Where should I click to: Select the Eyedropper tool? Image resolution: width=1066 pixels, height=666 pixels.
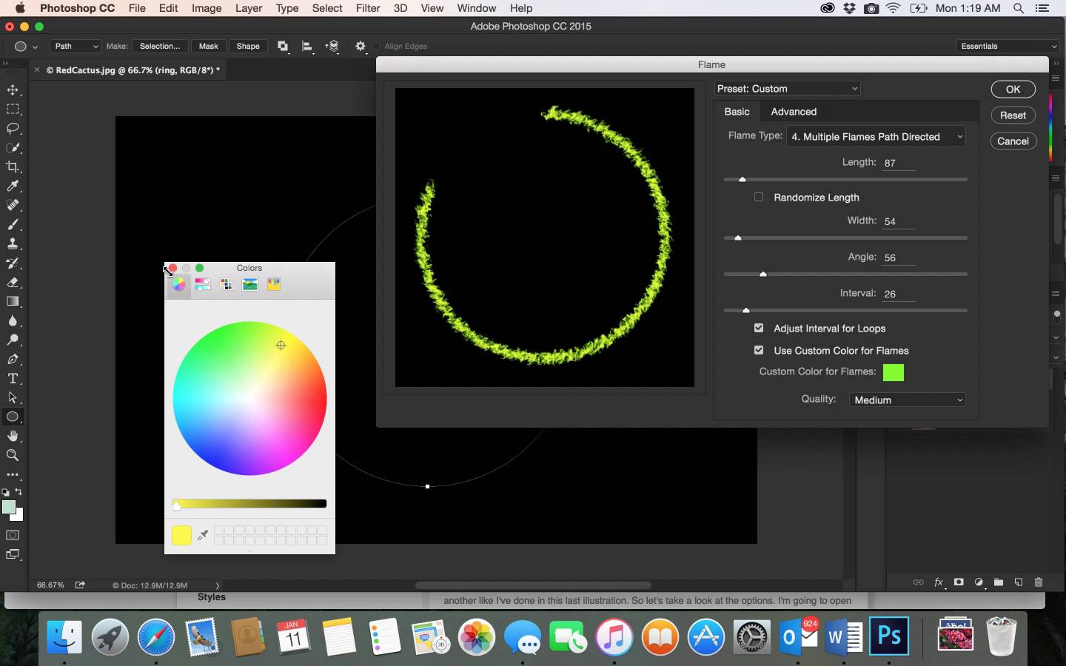pos(13,186)
